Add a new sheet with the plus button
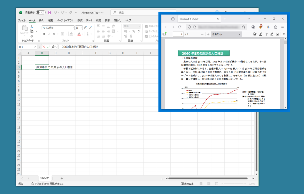 click(x=62, y=178)
